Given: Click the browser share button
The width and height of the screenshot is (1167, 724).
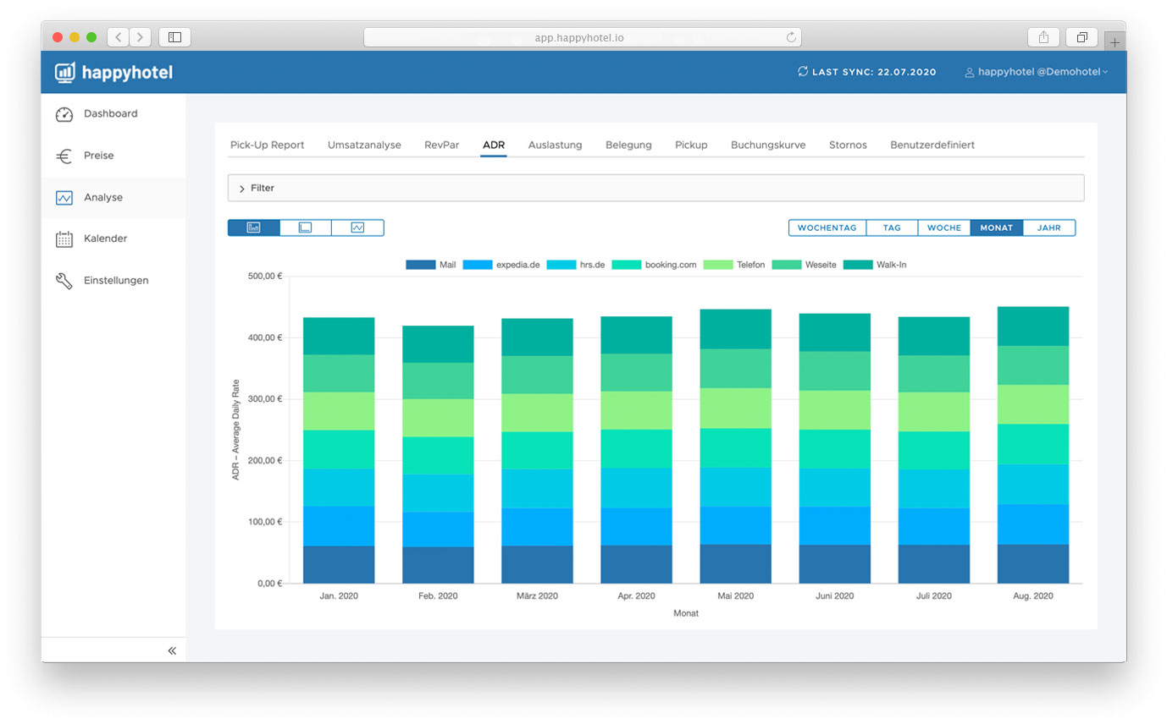Looking at the screenshot, I should [1043, 37].
